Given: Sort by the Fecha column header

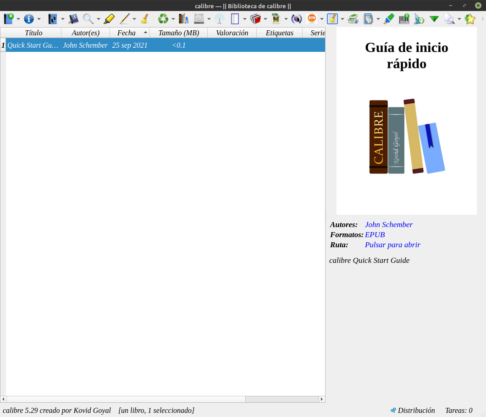Looking at the screenshot, I should (x=130, y=33).
